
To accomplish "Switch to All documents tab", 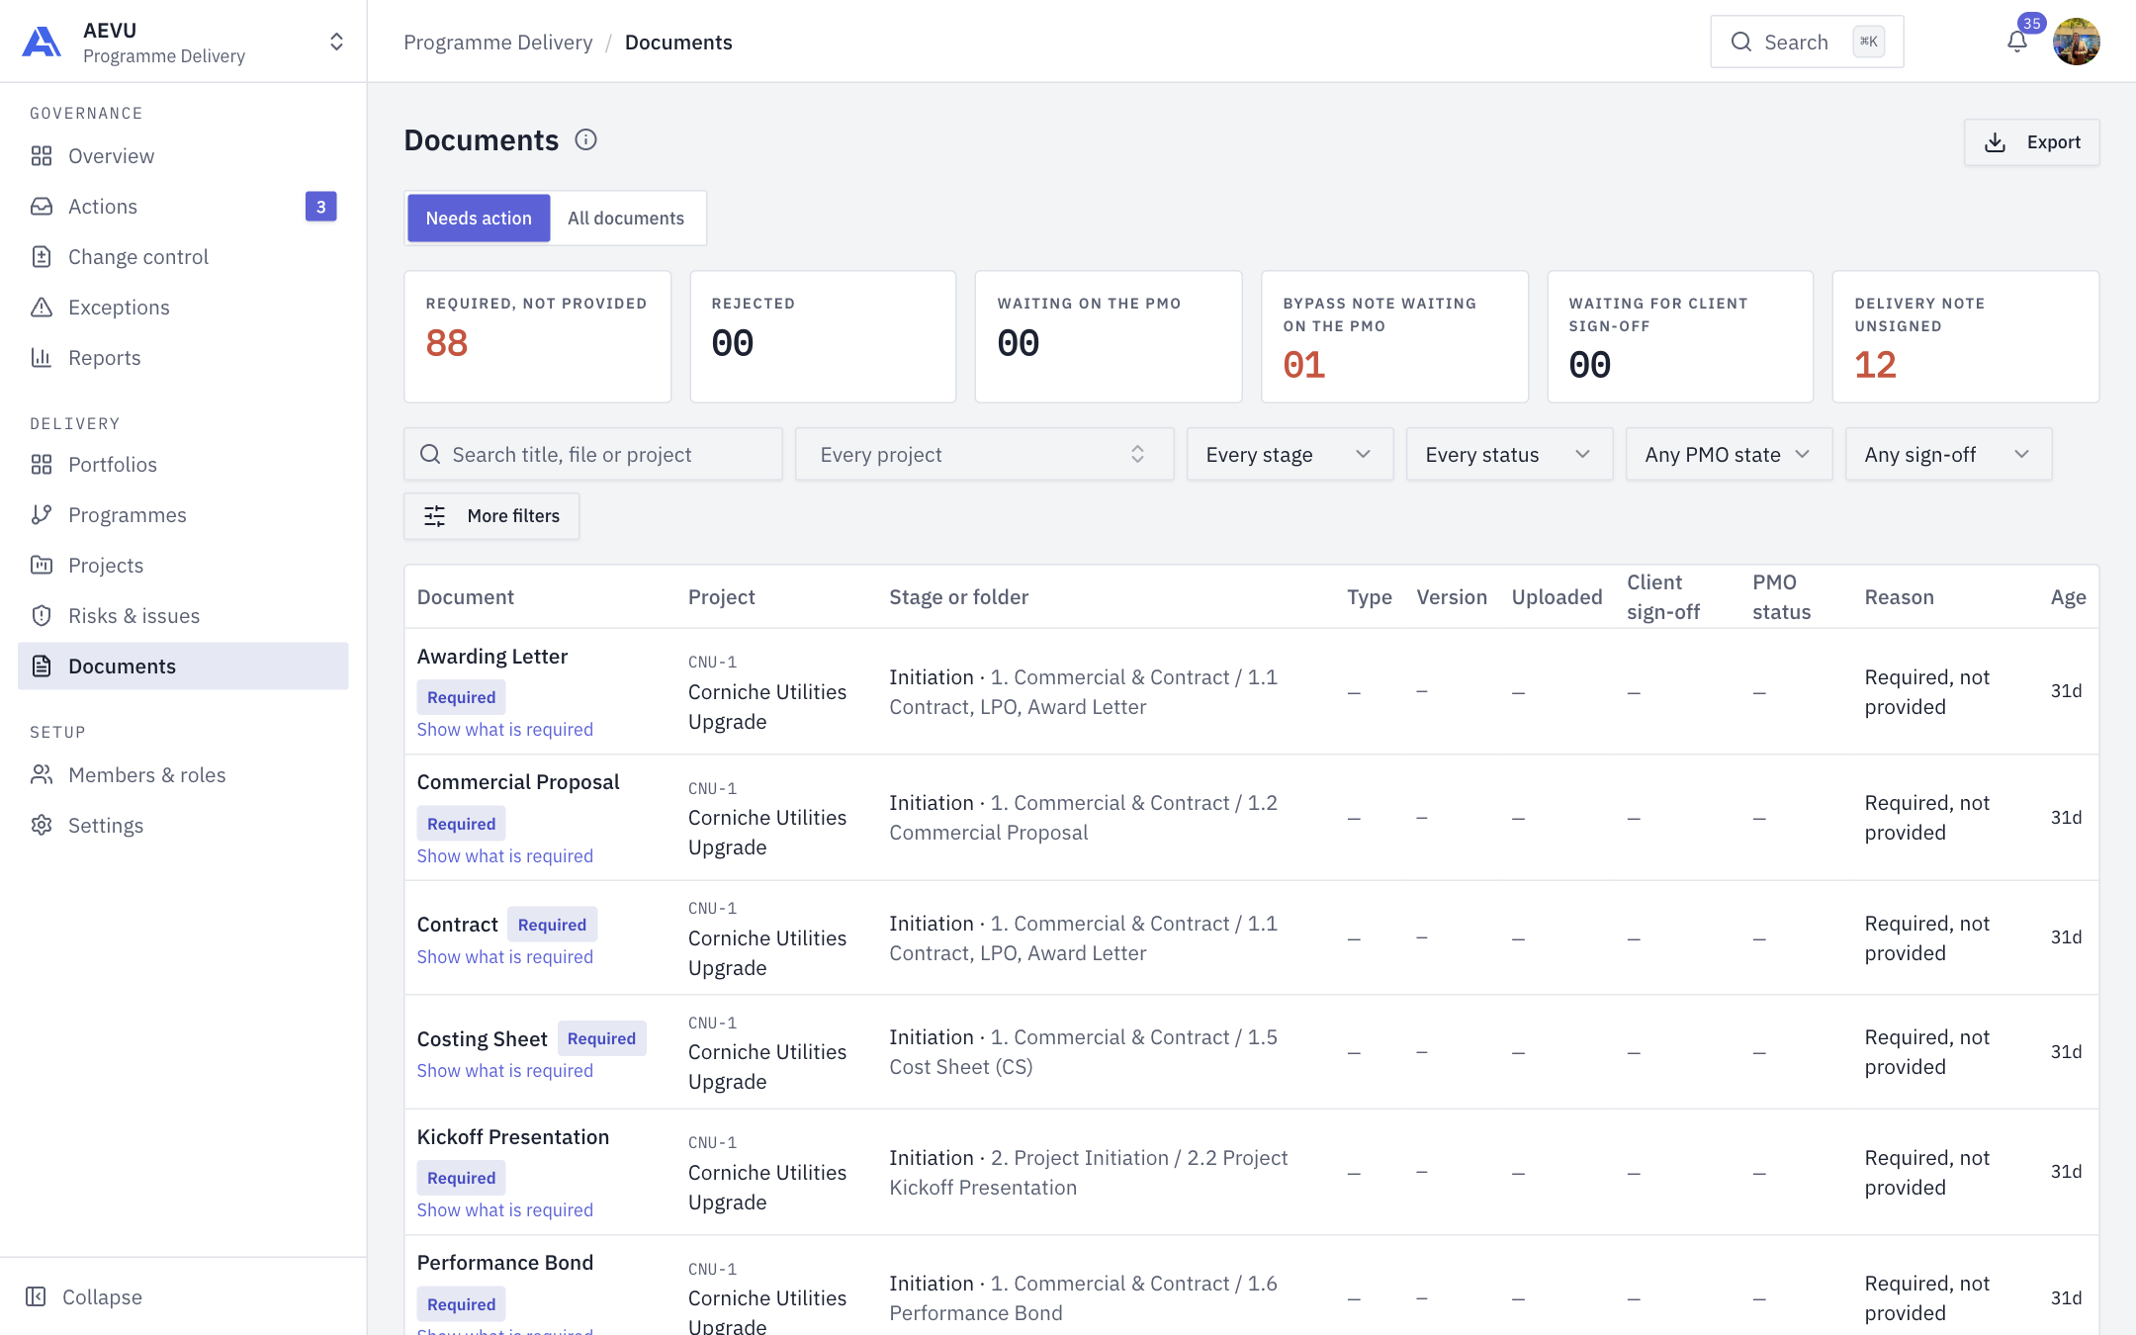I will [x=626, y=219].
